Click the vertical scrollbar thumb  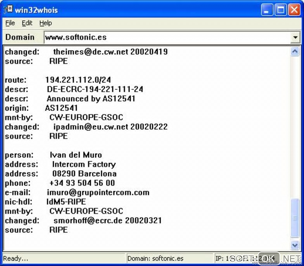point(295,218)
